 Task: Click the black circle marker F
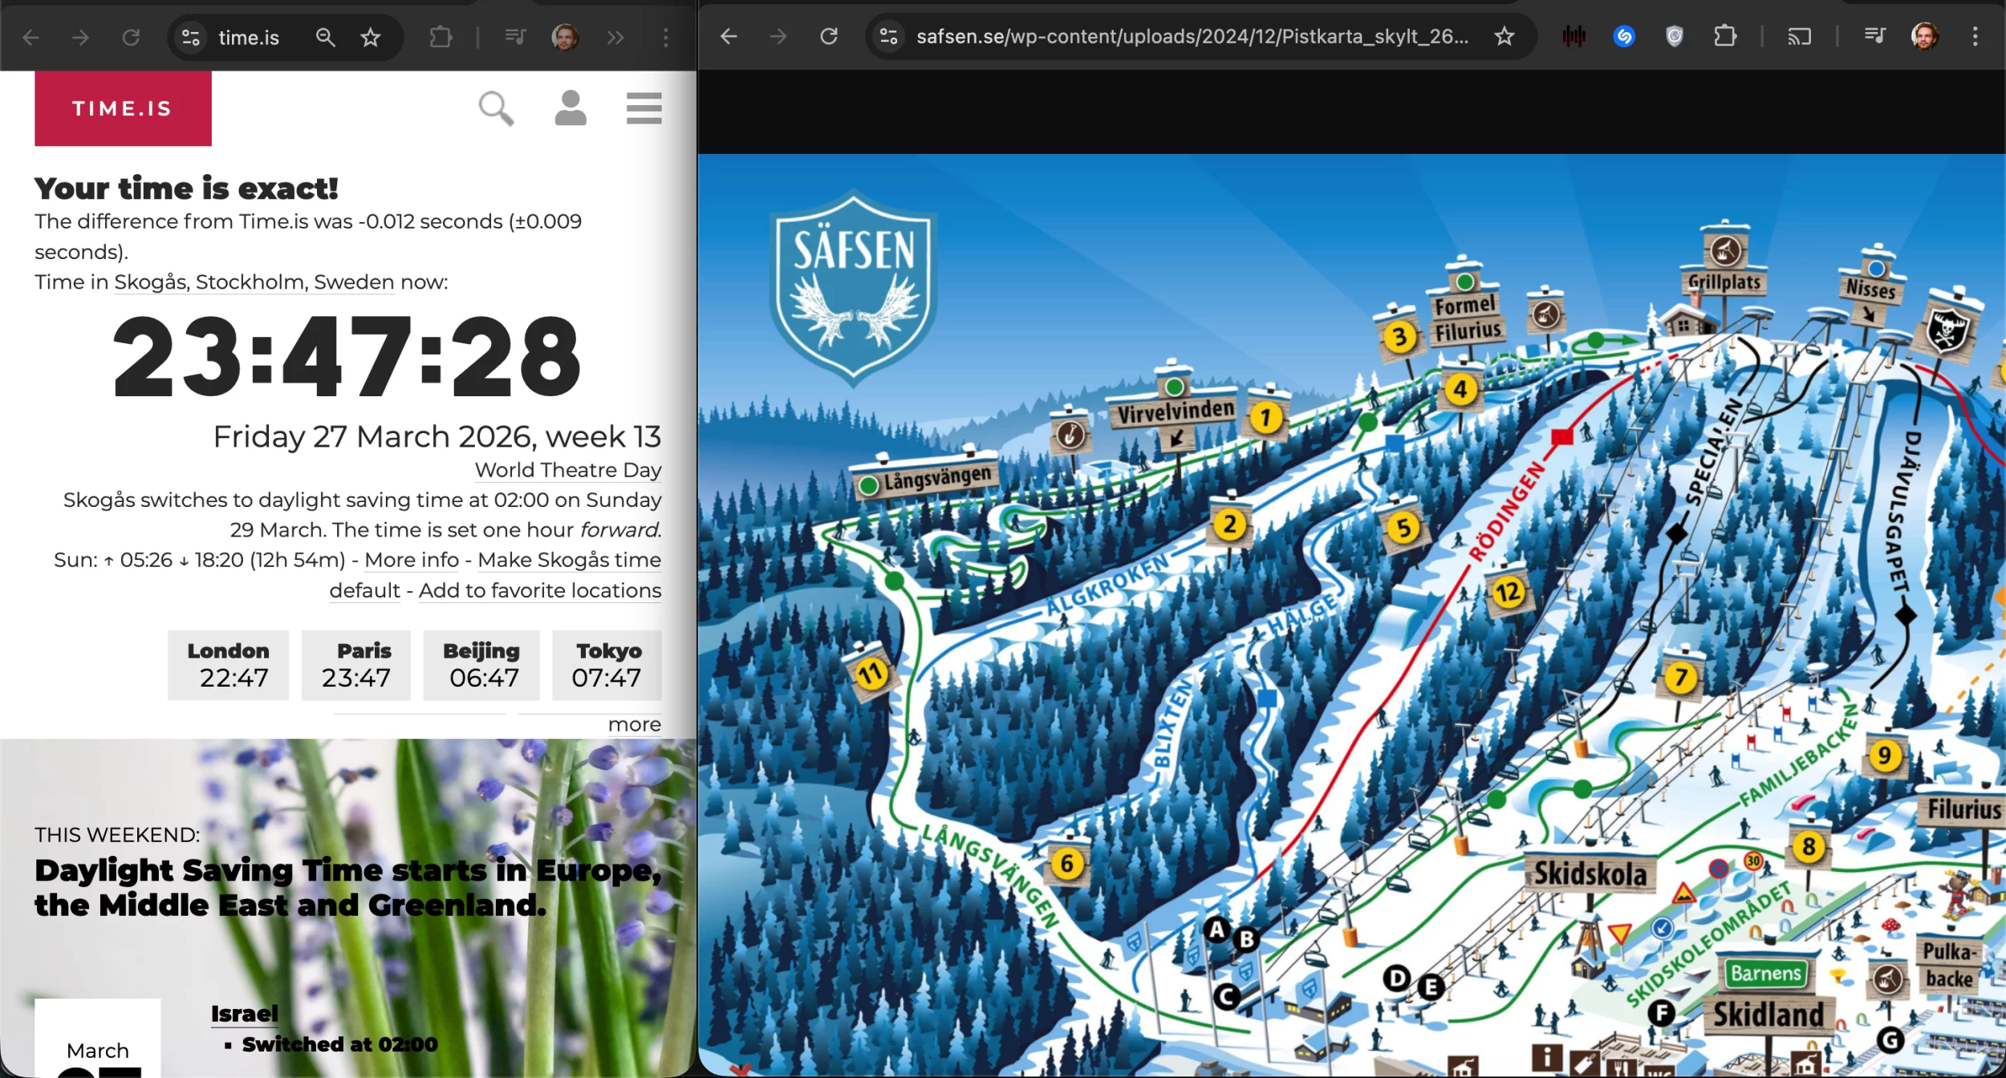click(1661, 1013)
